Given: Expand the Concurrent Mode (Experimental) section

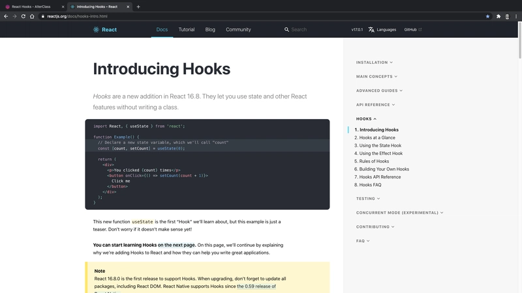Looking at the screenshot, I should click(x=399, y=213).
